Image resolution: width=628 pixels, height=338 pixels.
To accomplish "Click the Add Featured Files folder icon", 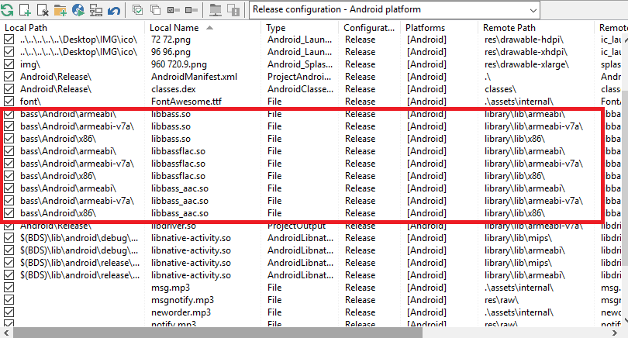I will pos(60,9).
